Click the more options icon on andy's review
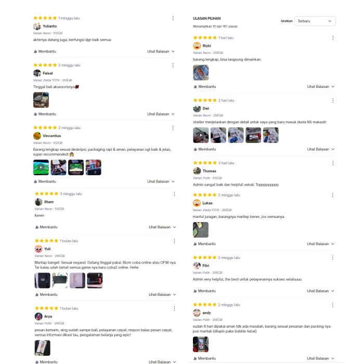This screenshot has width=364, height=364. pyautogui.click(x=333, y=305)
